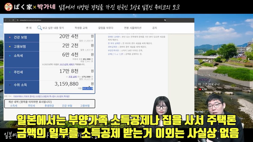Show the '건강 보험' calculation breakdown
Viewport: 253px width, 142px height.
(67, 106)
